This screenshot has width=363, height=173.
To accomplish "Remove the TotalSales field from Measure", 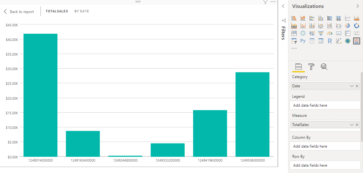I will pos(357,125).
